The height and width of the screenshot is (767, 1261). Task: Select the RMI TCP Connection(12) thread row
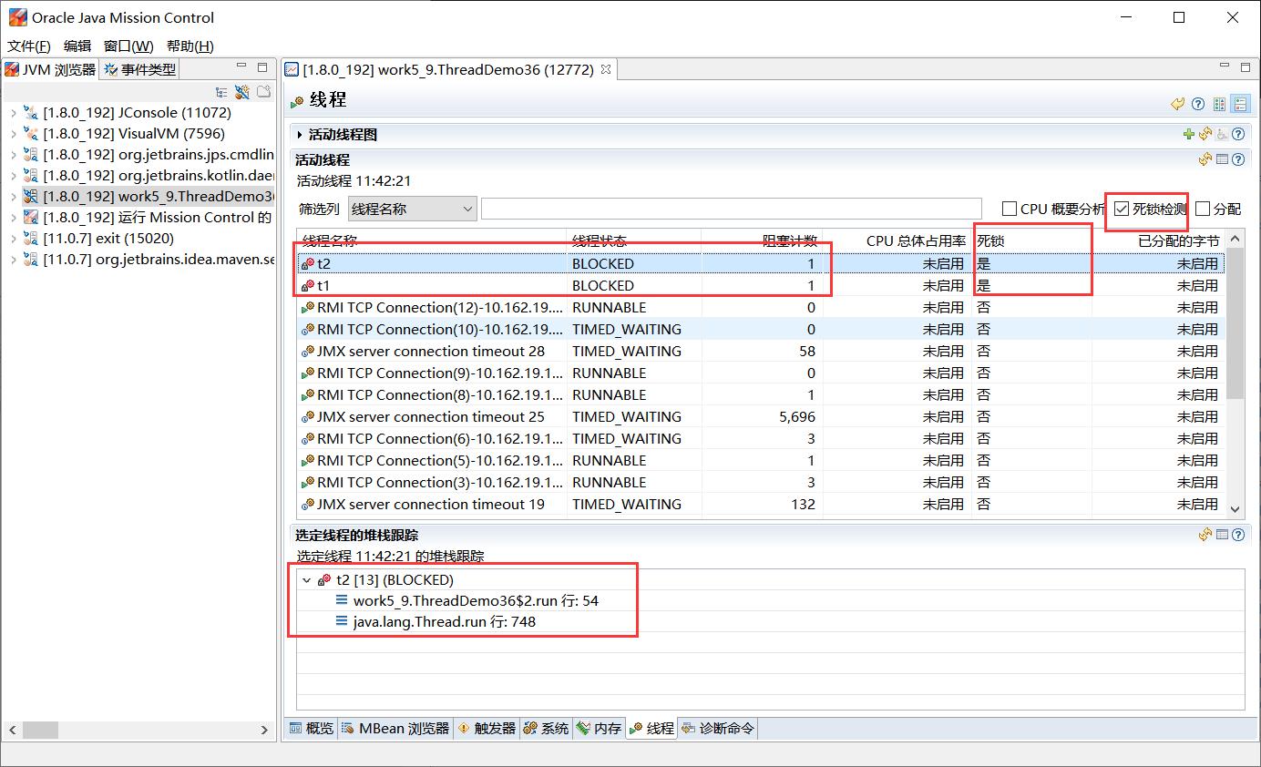pyautogui.click(x=761, y=307)
